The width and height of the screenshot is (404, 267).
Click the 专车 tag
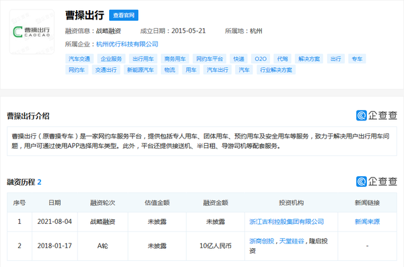pos(357,59)
